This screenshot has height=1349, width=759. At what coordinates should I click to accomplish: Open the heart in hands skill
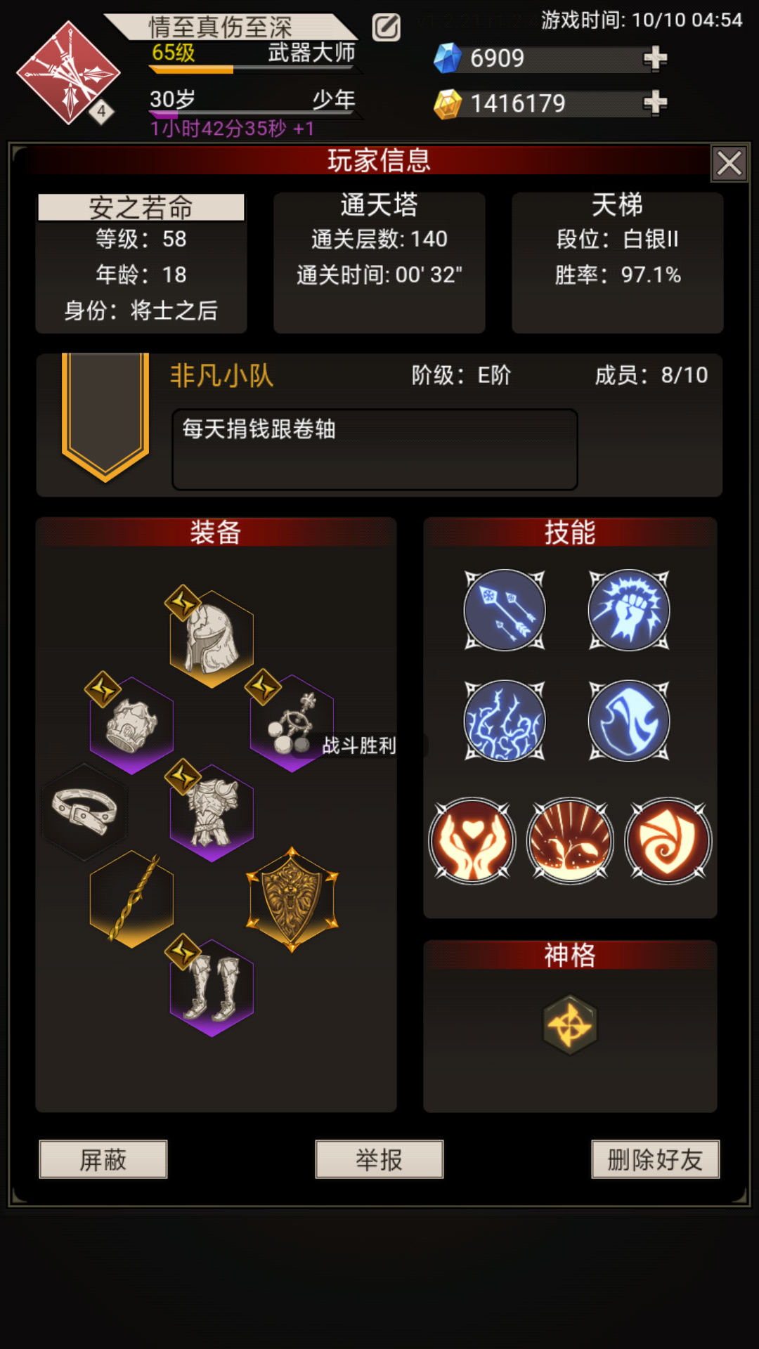coord(472,841)
